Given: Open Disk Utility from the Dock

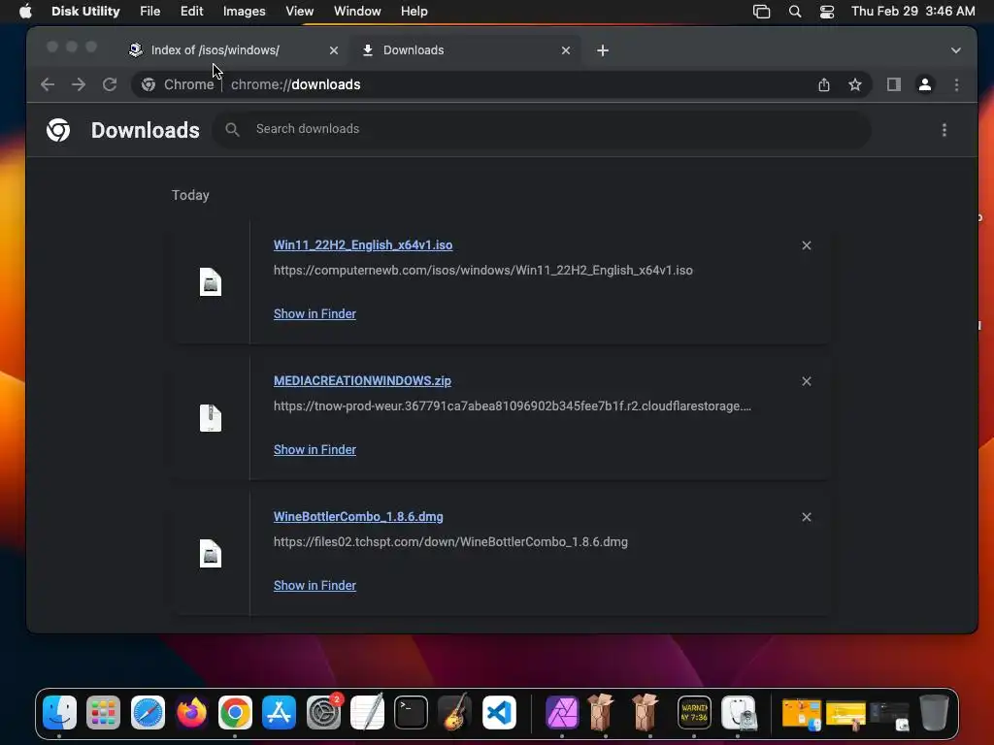Looking at the screenshot, I should point(738,713).
